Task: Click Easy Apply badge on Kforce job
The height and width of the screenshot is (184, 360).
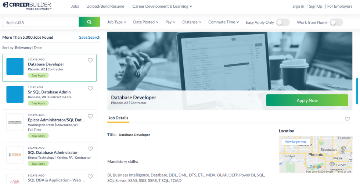Action: click(38, 163)
